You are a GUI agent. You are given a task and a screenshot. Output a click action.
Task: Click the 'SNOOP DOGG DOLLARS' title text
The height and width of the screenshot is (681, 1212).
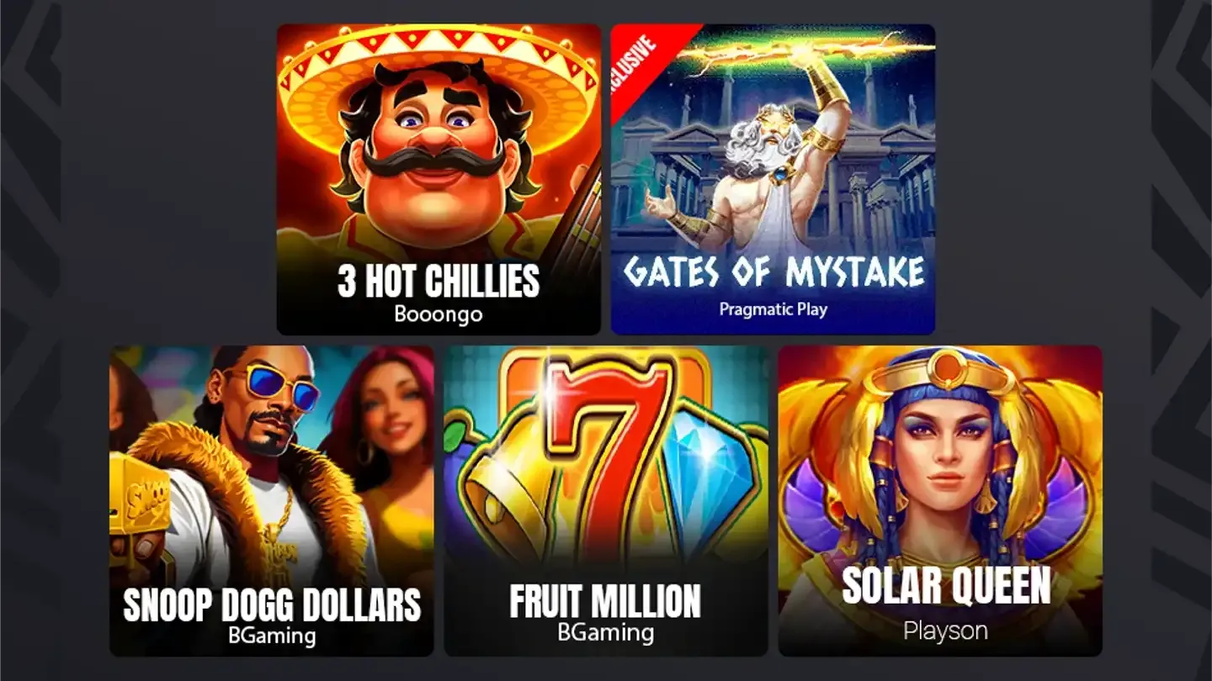pyautogui.click(x=272, y=604)
